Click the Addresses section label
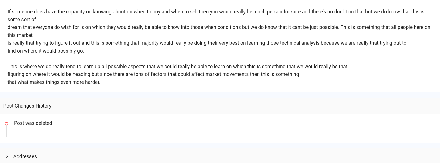Screen dimensions: 440x163 [25, 156]
